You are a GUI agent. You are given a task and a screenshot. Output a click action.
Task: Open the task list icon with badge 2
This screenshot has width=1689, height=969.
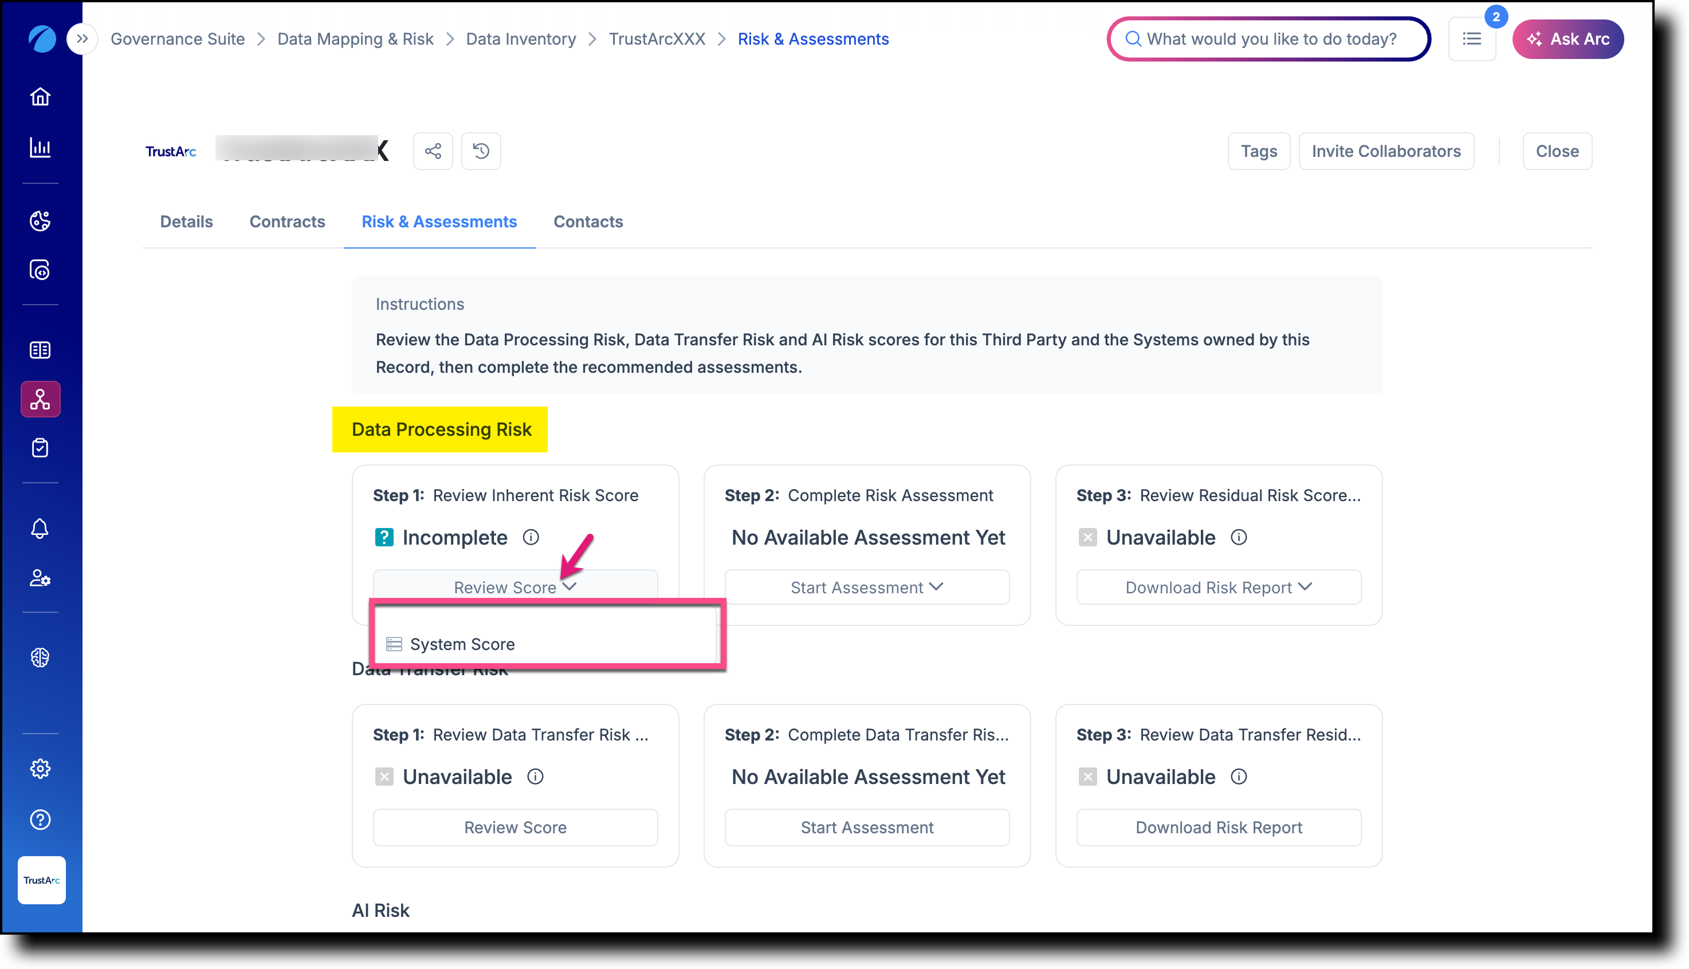point(1471,38)
